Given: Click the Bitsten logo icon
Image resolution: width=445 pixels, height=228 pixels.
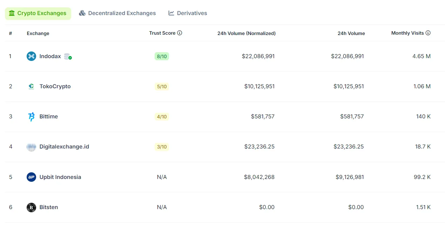Looking at the screenshot, I should pos(31,207).
